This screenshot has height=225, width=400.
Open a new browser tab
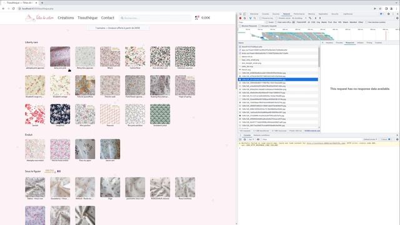coord(42,2)
